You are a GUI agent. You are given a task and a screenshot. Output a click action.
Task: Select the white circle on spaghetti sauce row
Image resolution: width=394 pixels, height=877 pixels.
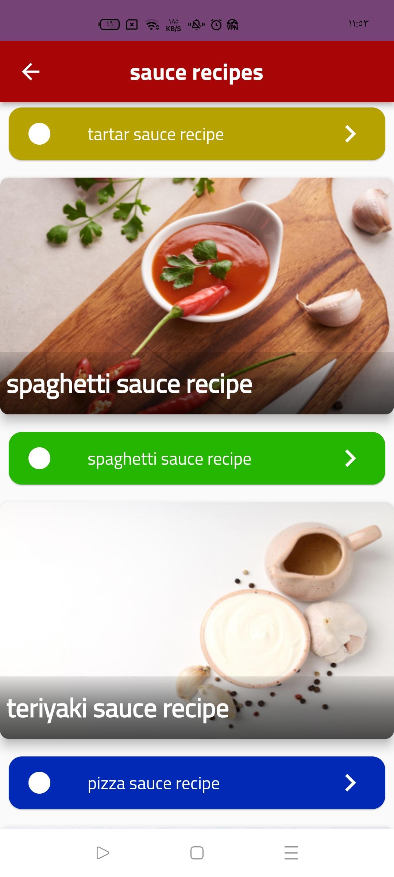[x=39, y=458]
